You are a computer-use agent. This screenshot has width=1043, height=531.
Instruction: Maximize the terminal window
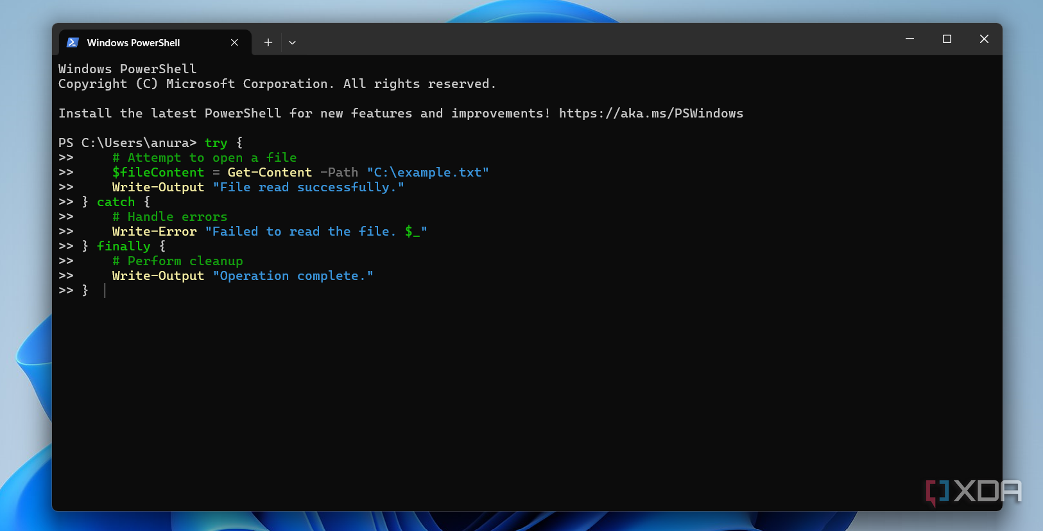pos(947,39)
